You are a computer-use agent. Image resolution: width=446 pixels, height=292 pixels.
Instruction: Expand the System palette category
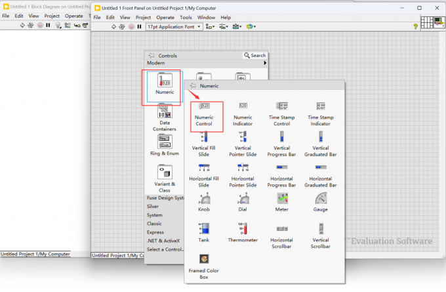[154, 215]
